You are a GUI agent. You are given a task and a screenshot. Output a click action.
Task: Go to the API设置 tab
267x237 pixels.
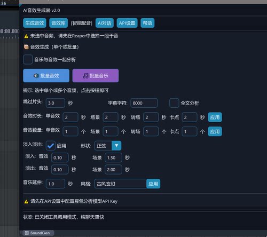point(127,23)
